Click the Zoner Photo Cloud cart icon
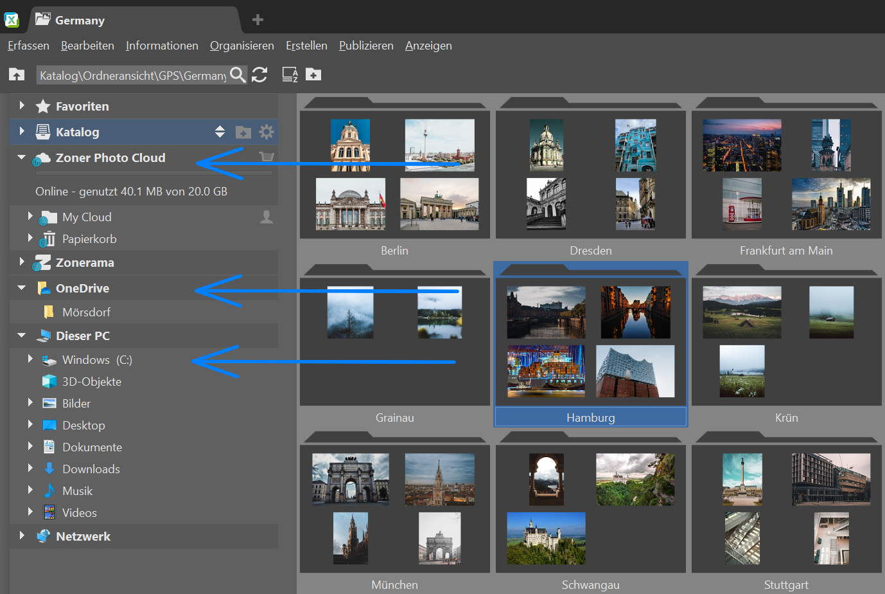 point(266,157)
